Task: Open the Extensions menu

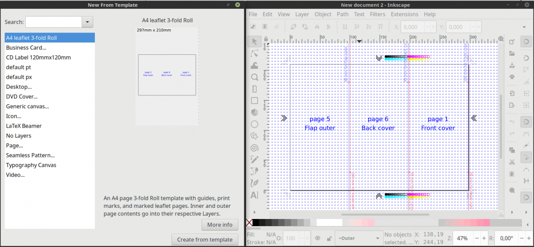Action: coord(405,14)
